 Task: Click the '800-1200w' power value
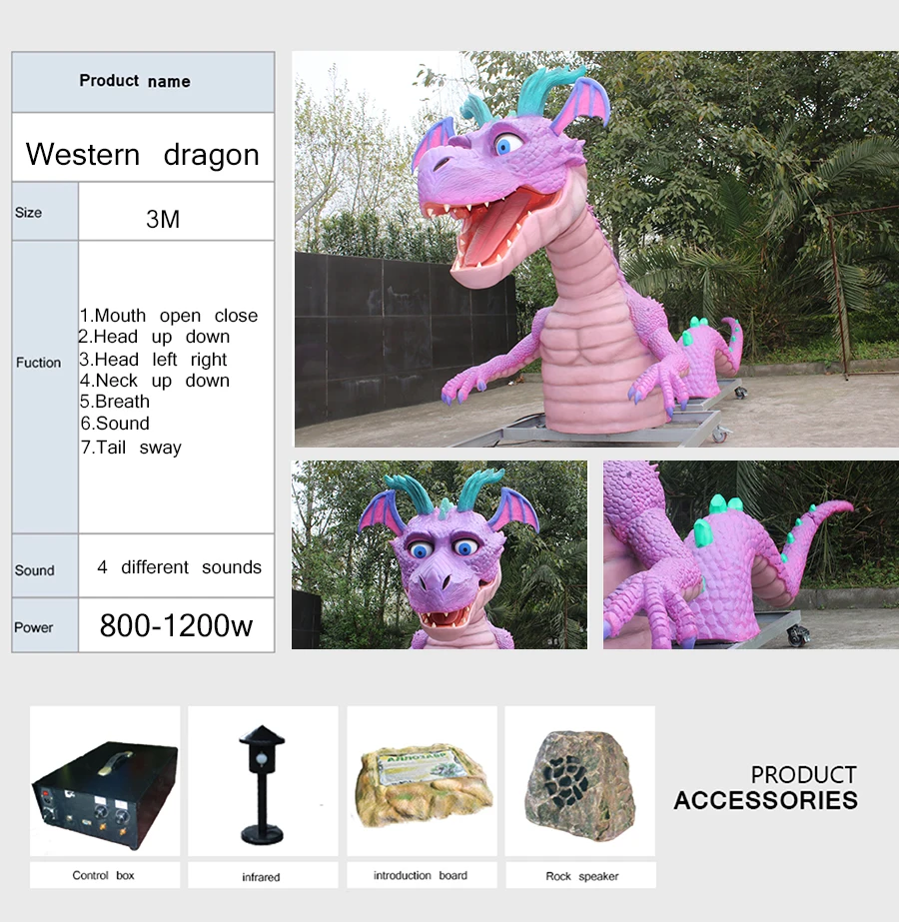tap(177, 625)
